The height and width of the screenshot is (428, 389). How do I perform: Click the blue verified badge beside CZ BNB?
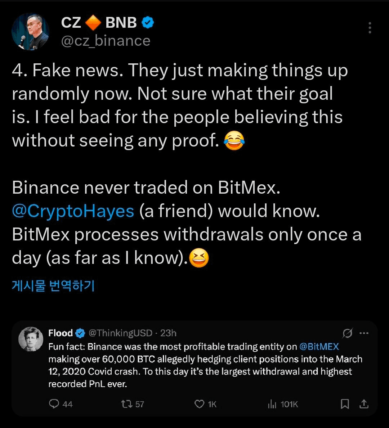[x=148, y=23]
